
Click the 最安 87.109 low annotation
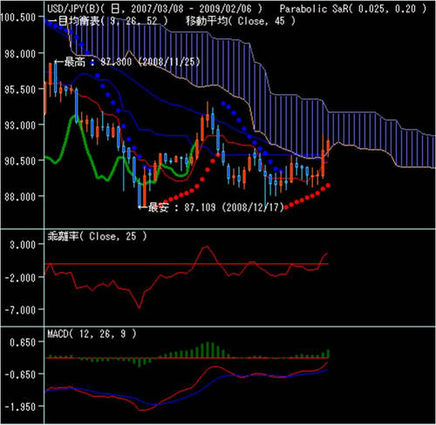211,207
